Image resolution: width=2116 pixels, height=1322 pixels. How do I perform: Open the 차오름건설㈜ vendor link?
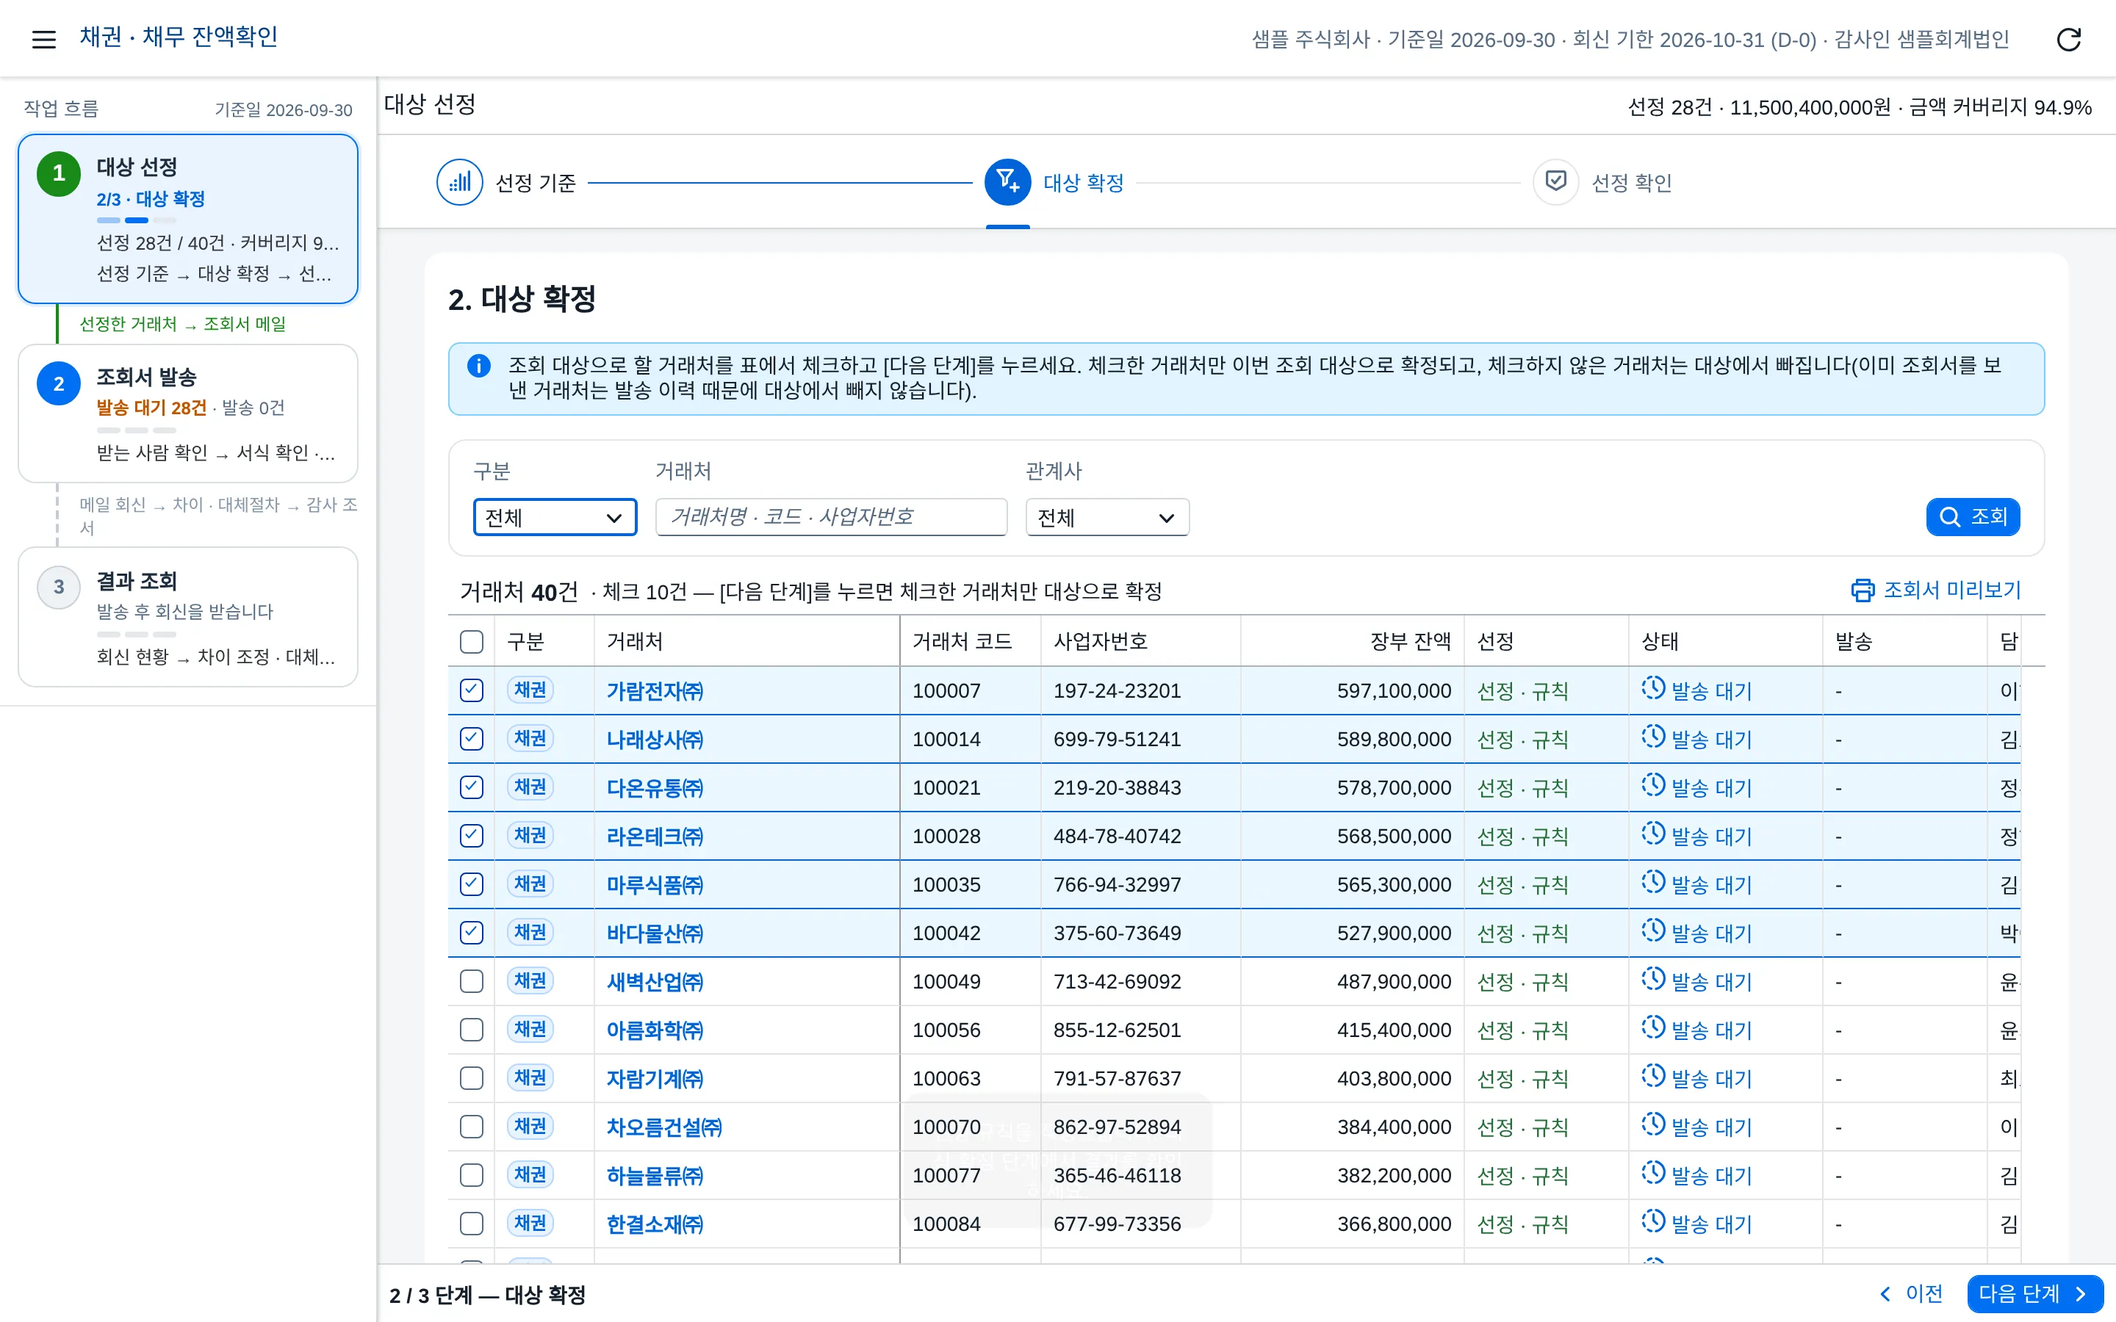(664, 1128)
